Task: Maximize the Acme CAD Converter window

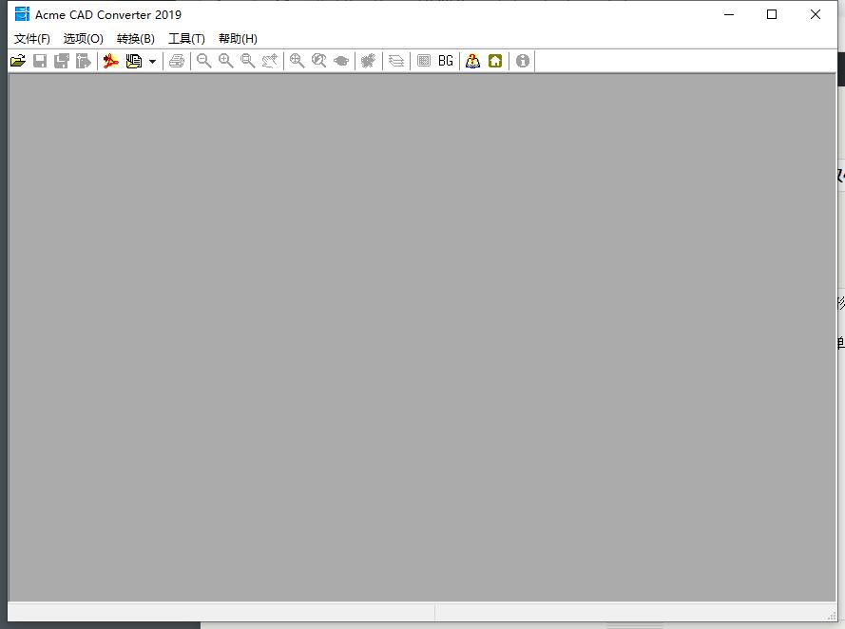Action: [772, 14]
